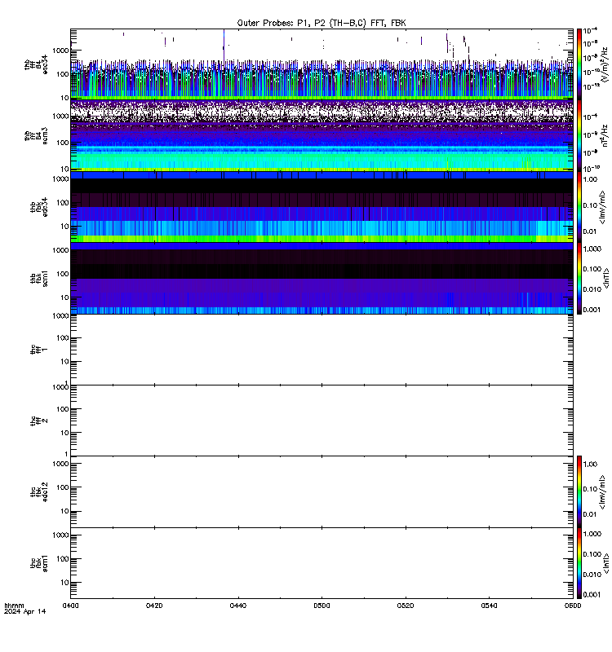The height and width of the screenshot is (652, 612).
Task: Click the plot title 'Outer Probes: P1, P2 (TH-B,C) FFT, FBK'
Action: tap(322, 23)
